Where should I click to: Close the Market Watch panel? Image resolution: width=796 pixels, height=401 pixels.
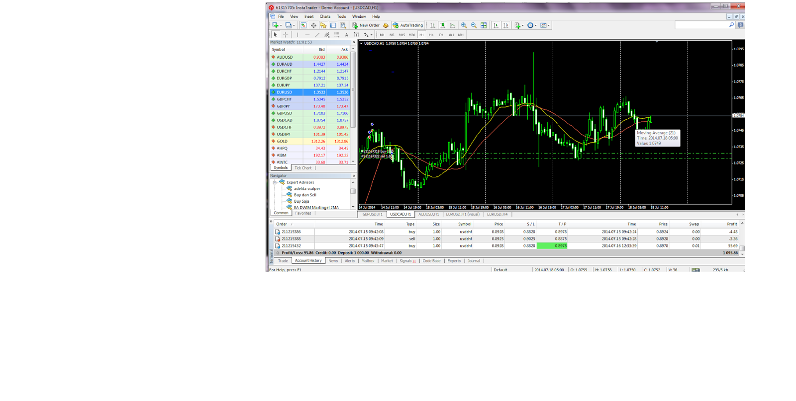[354, 42]
